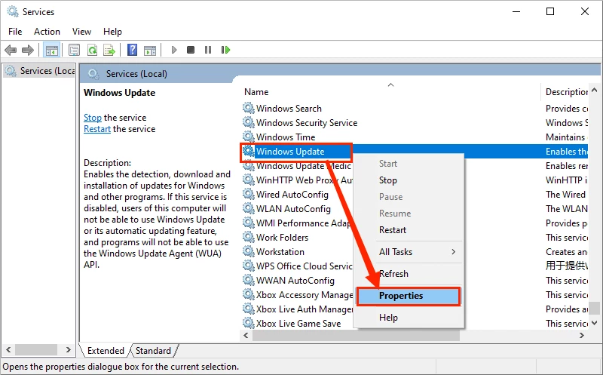Viewport: 603px width, 375px height.
Task: Click Services gear icon in title bar
Action: tap(13, 11)
